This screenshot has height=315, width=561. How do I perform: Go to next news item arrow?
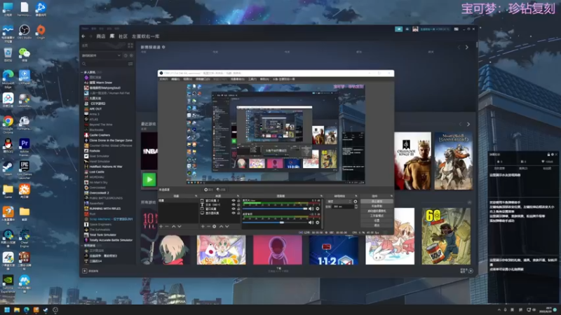pyautogui.click(x=466, y=47)
